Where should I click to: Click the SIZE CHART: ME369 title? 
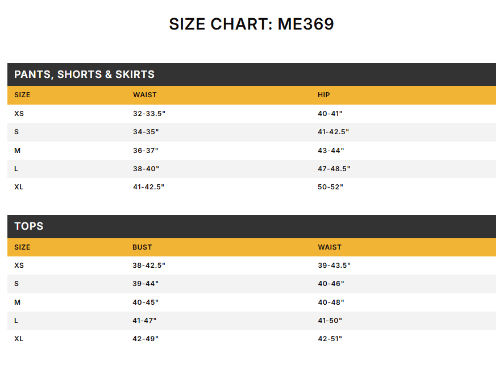[251, 24]
